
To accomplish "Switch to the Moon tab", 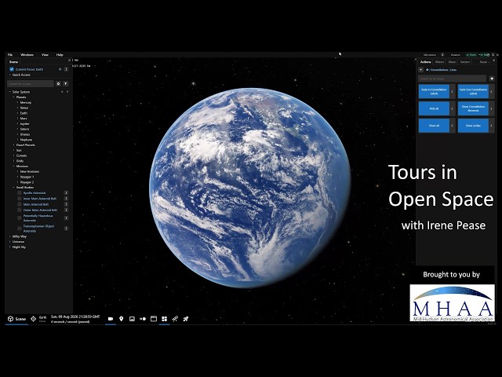I will pyautogui.click(x=439, y=62).
